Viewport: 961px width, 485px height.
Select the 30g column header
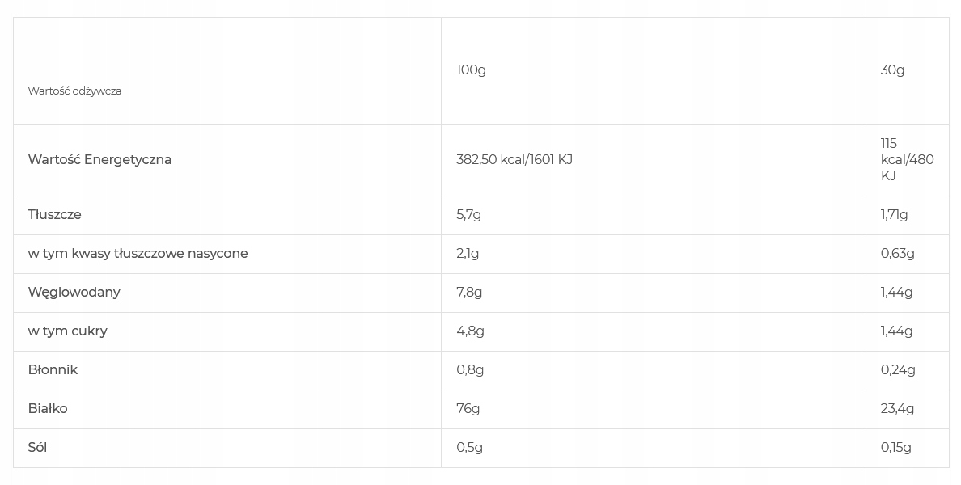point(892,70)
